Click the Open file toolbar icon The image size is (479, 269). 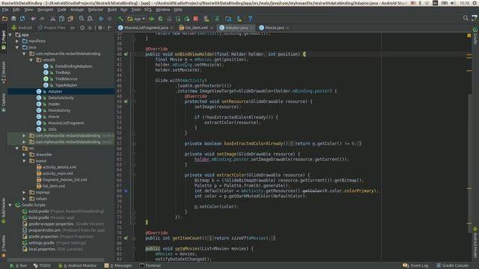pyautogui.click(x=5, y=19)
